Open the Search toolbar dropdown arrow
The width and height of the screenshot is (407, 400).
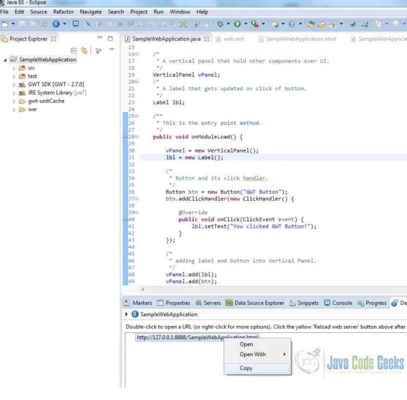tap(342, 24)
